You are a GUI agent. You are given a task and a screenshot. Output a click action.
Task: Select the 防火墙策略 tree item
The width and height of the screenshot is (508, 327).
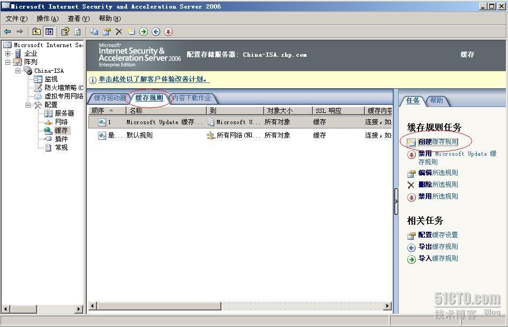point(63,88)
